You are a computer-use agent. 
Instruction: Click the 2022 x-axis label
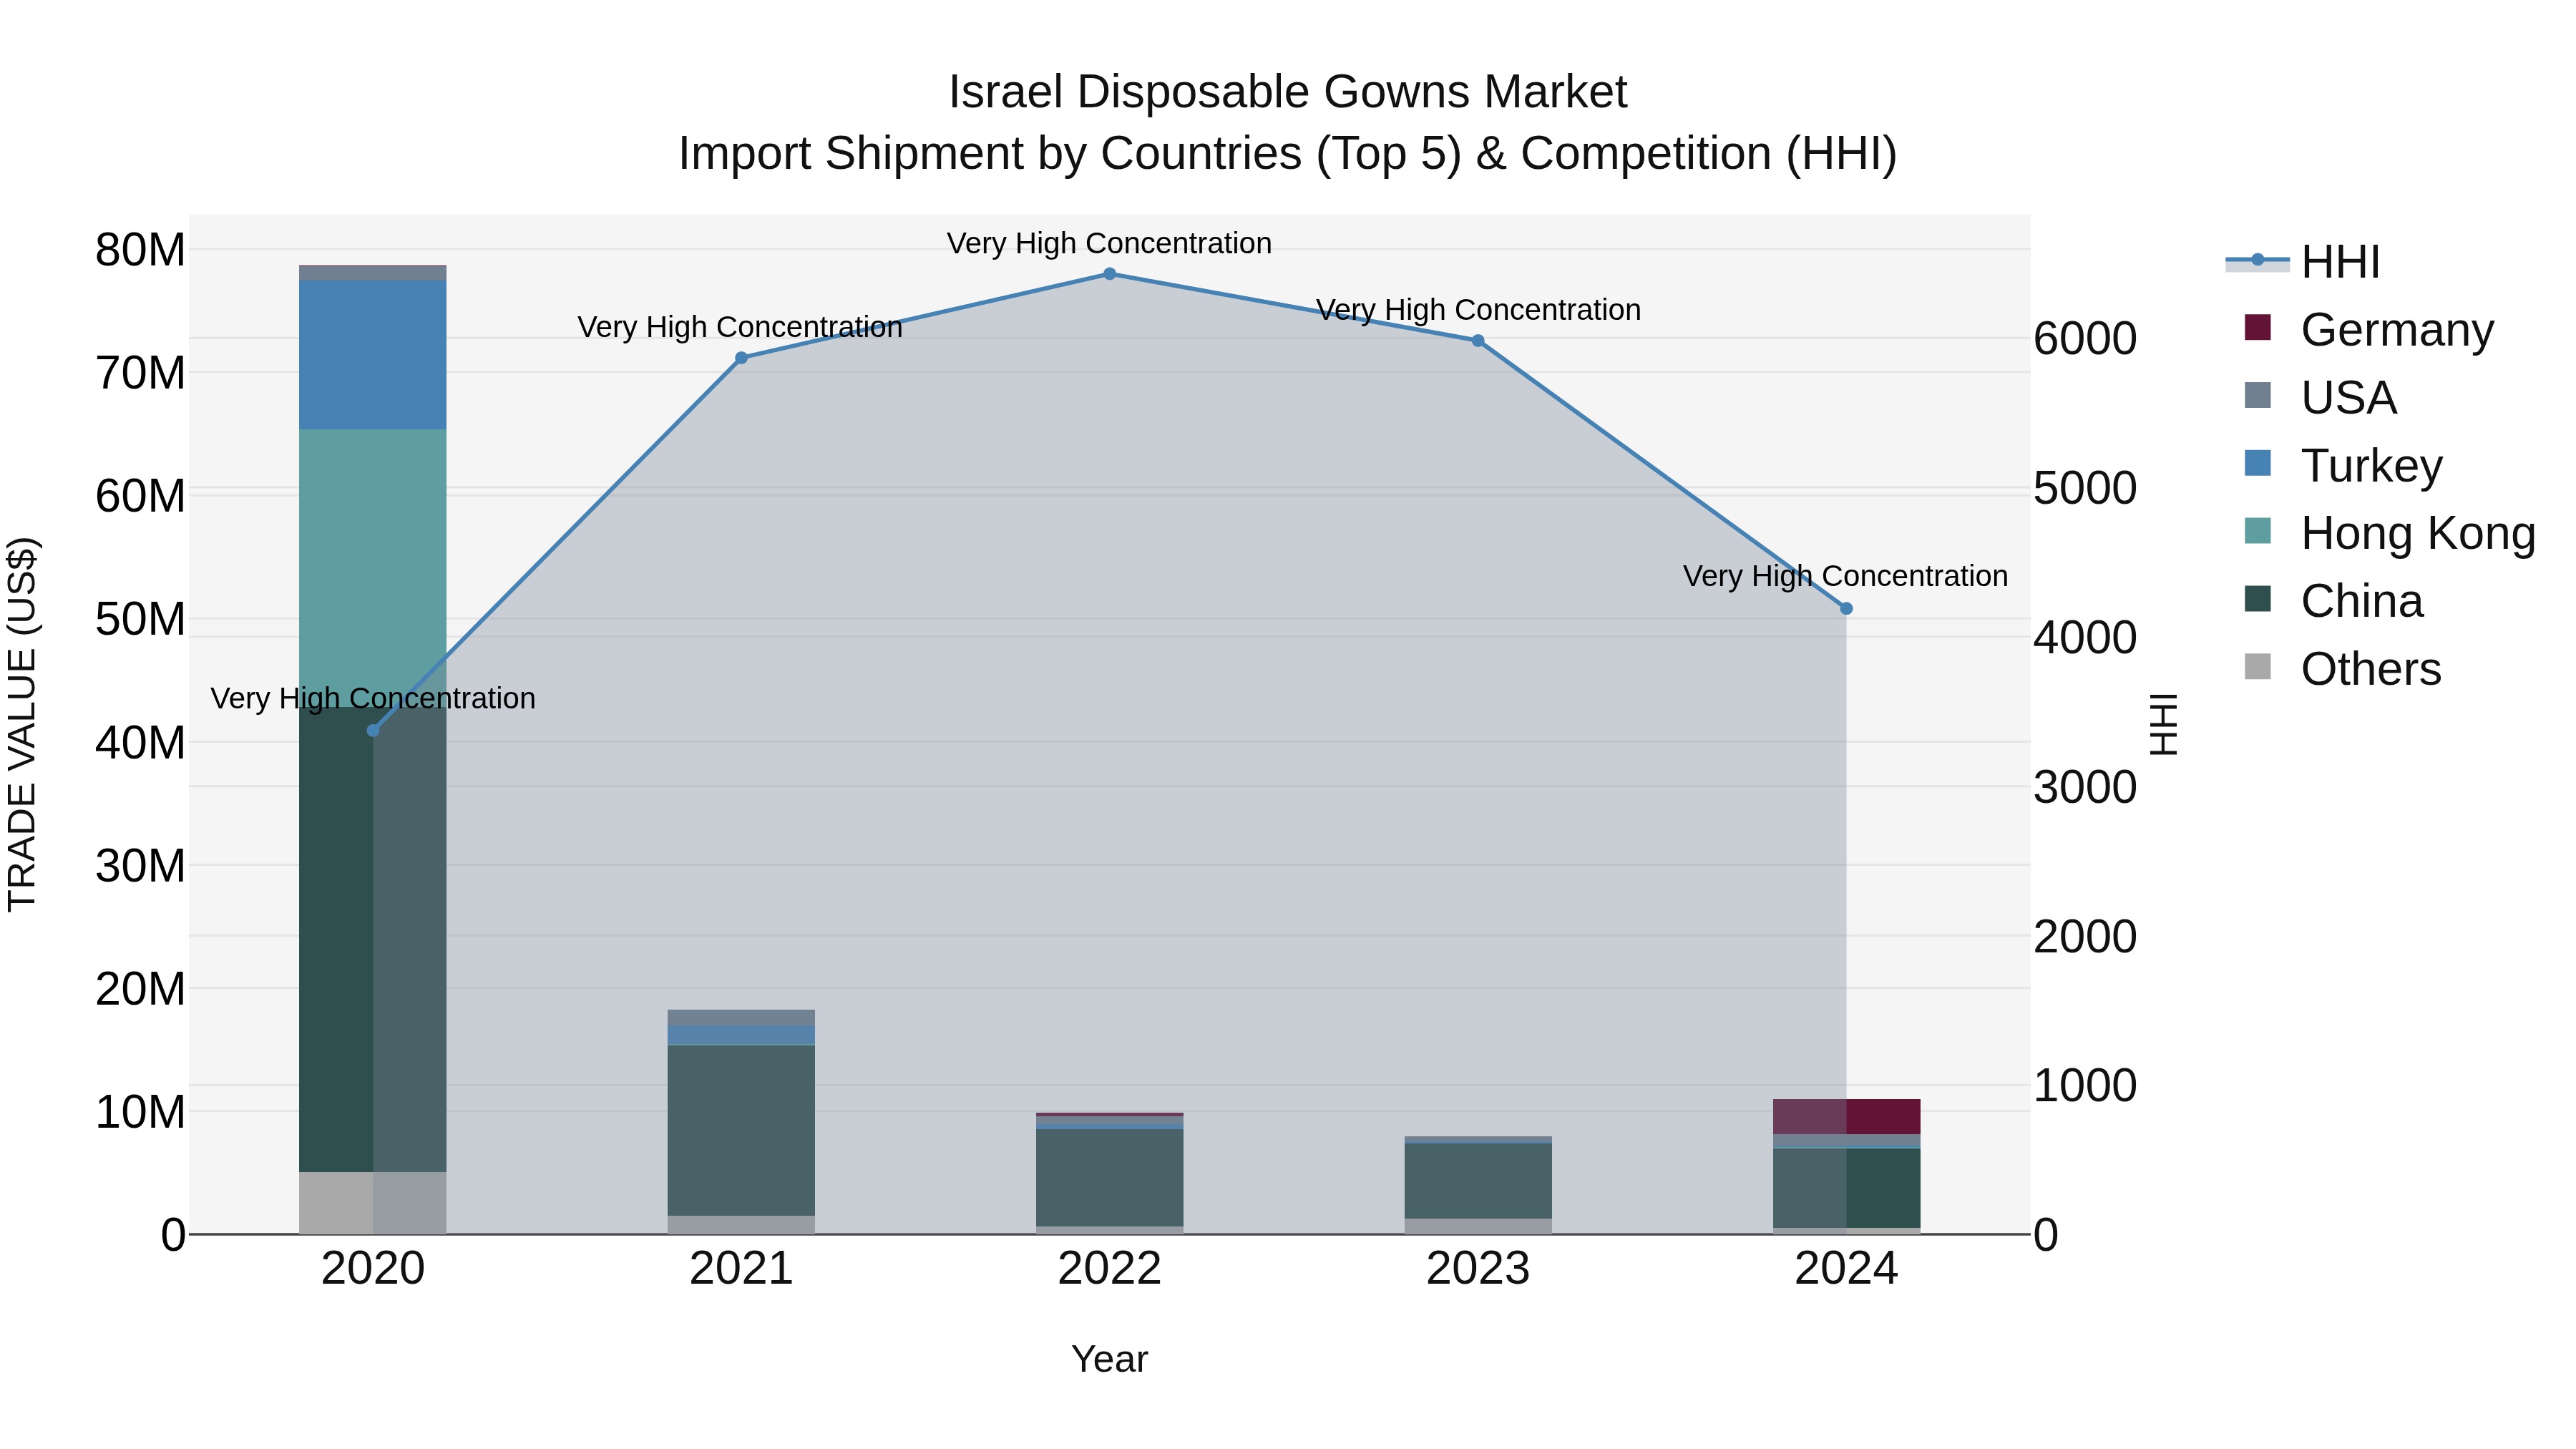pos(1109,1269)
